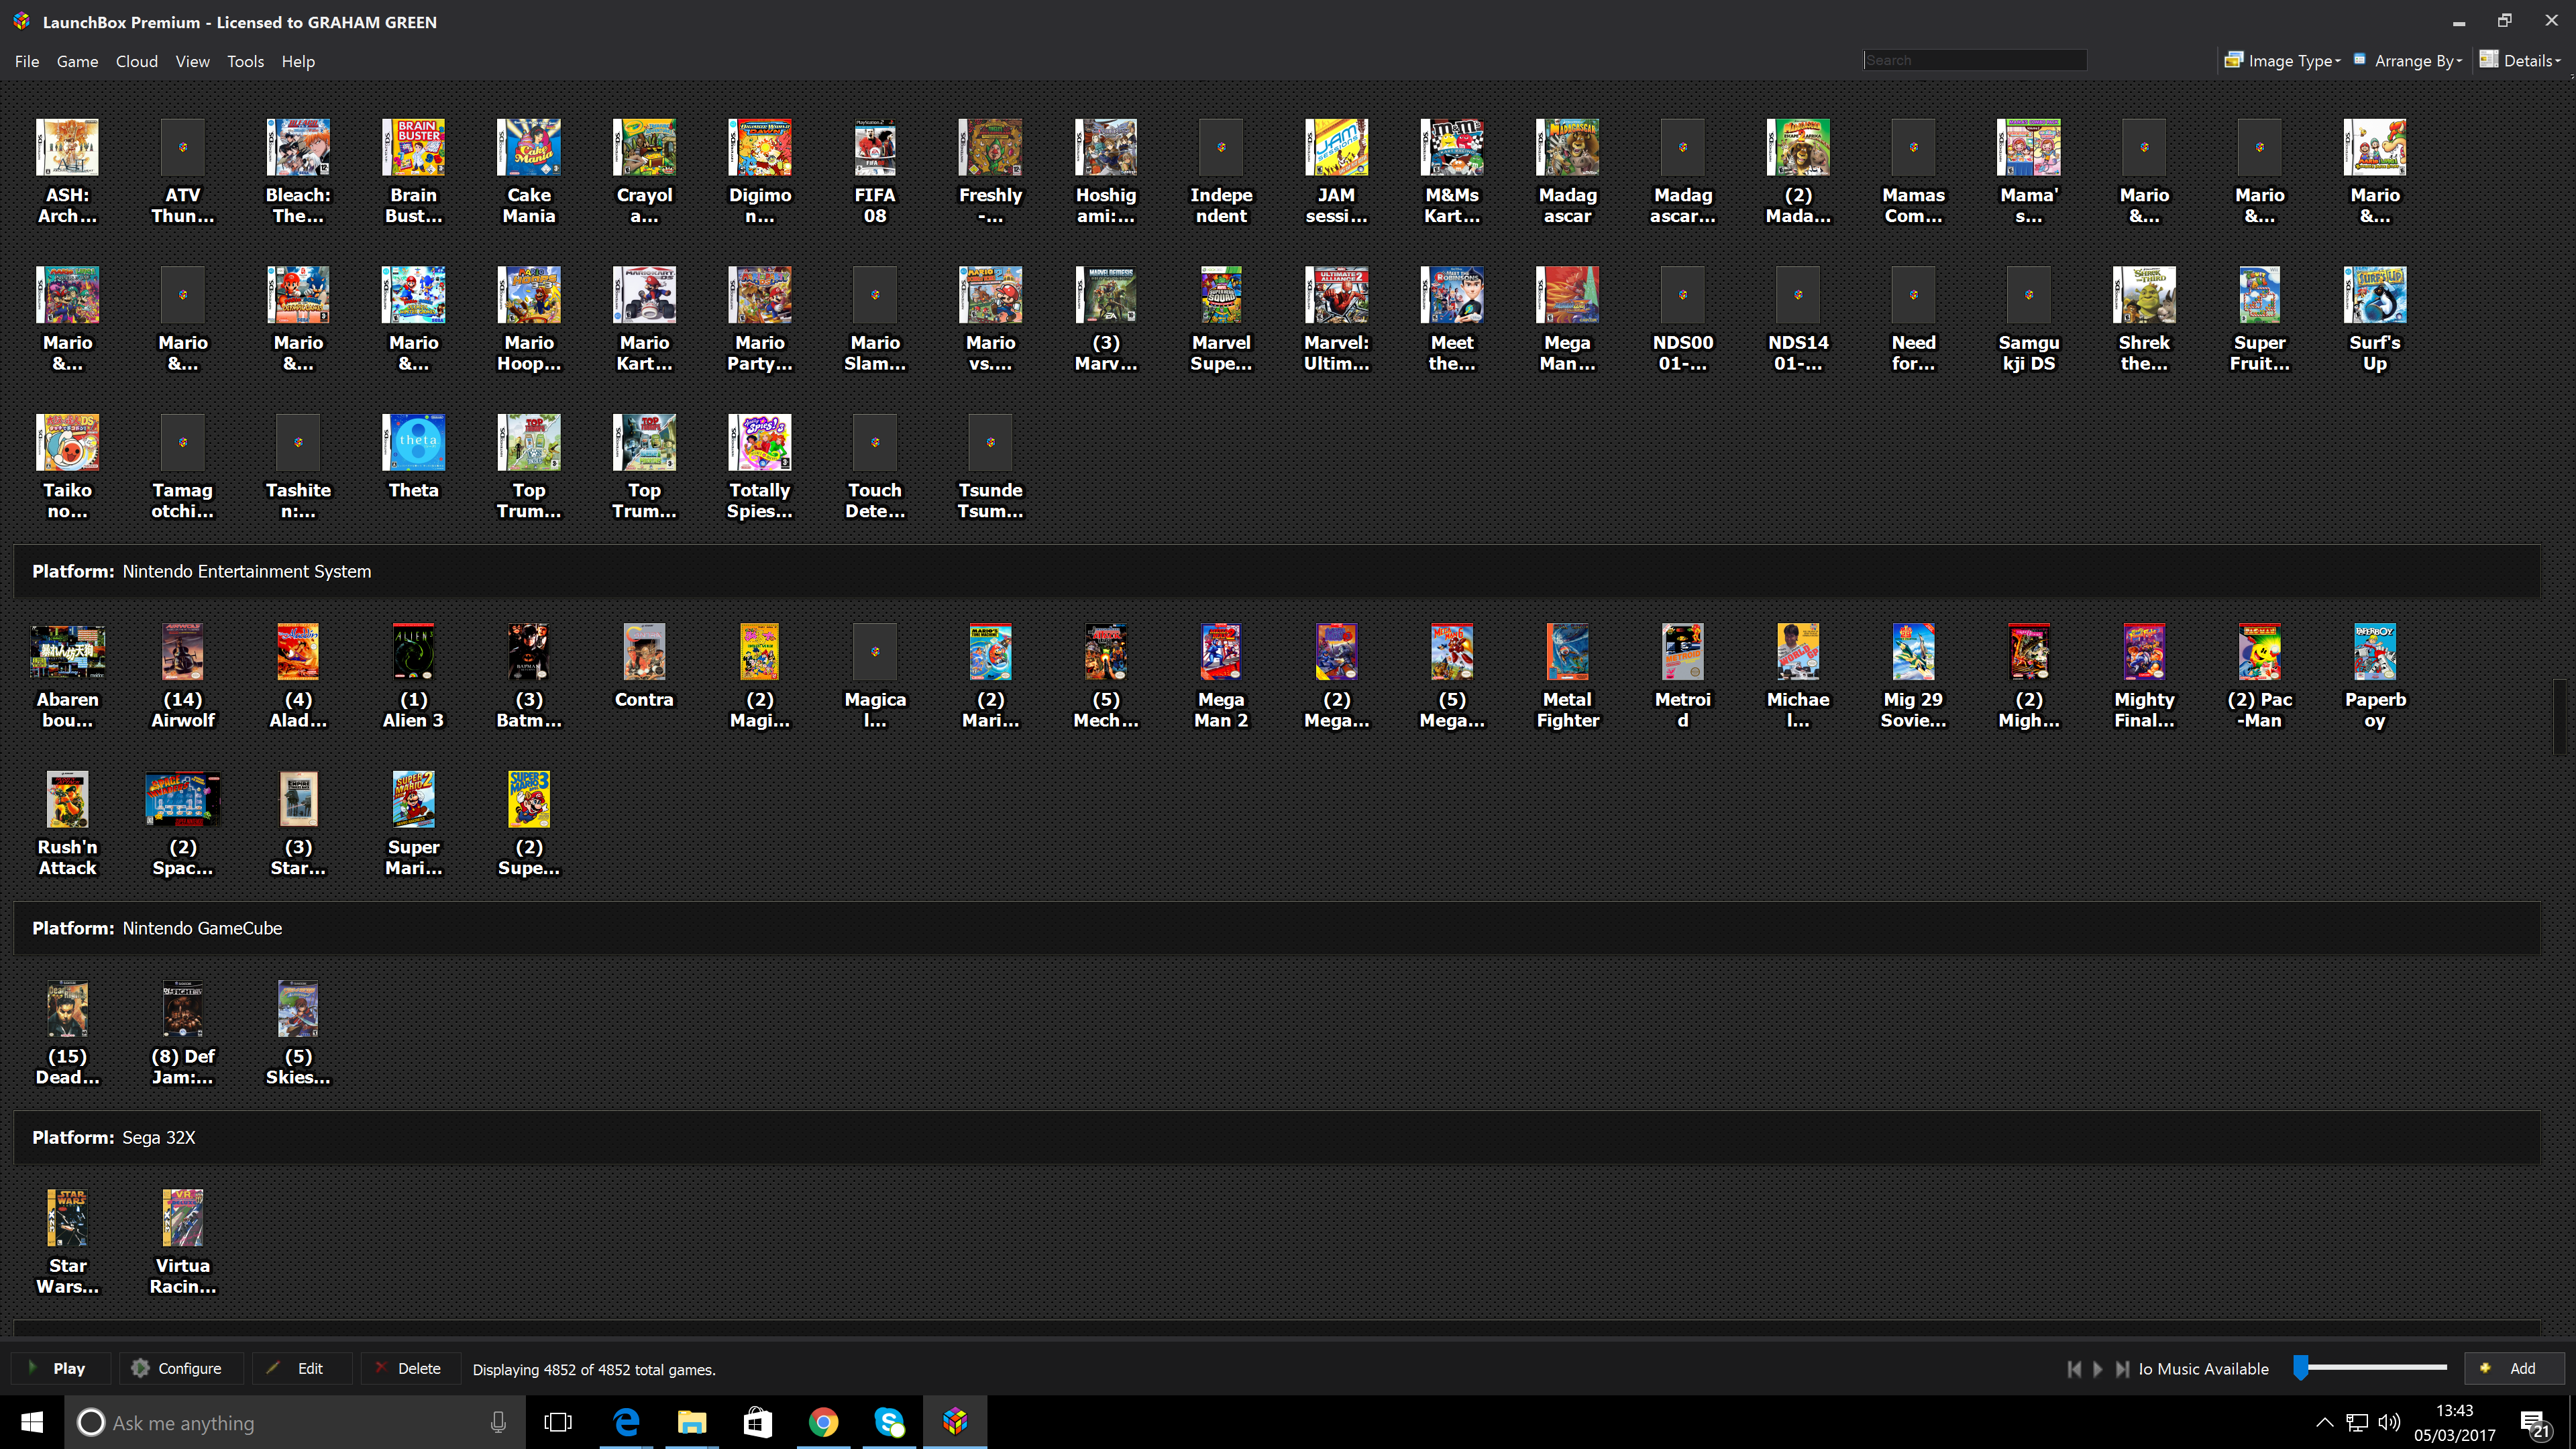Select the Paperboy game cover

2375,651
